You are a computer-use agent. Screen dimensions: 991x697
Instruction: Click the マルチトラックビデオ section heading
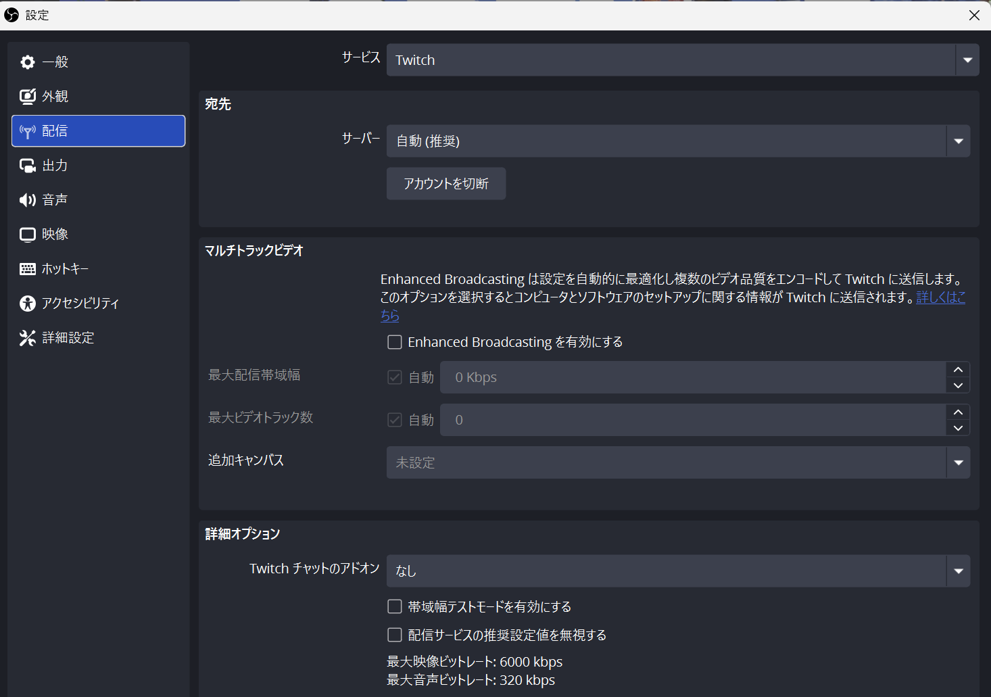255,251
